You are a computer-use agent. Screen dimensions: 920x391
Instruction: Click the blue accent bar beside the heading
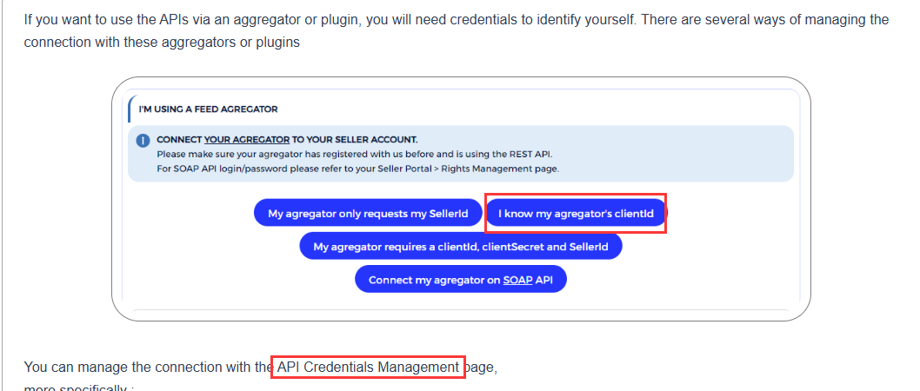tap(130, 109)
